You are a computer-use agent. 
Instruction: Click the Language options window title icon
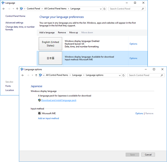click(x=22, y=69)
